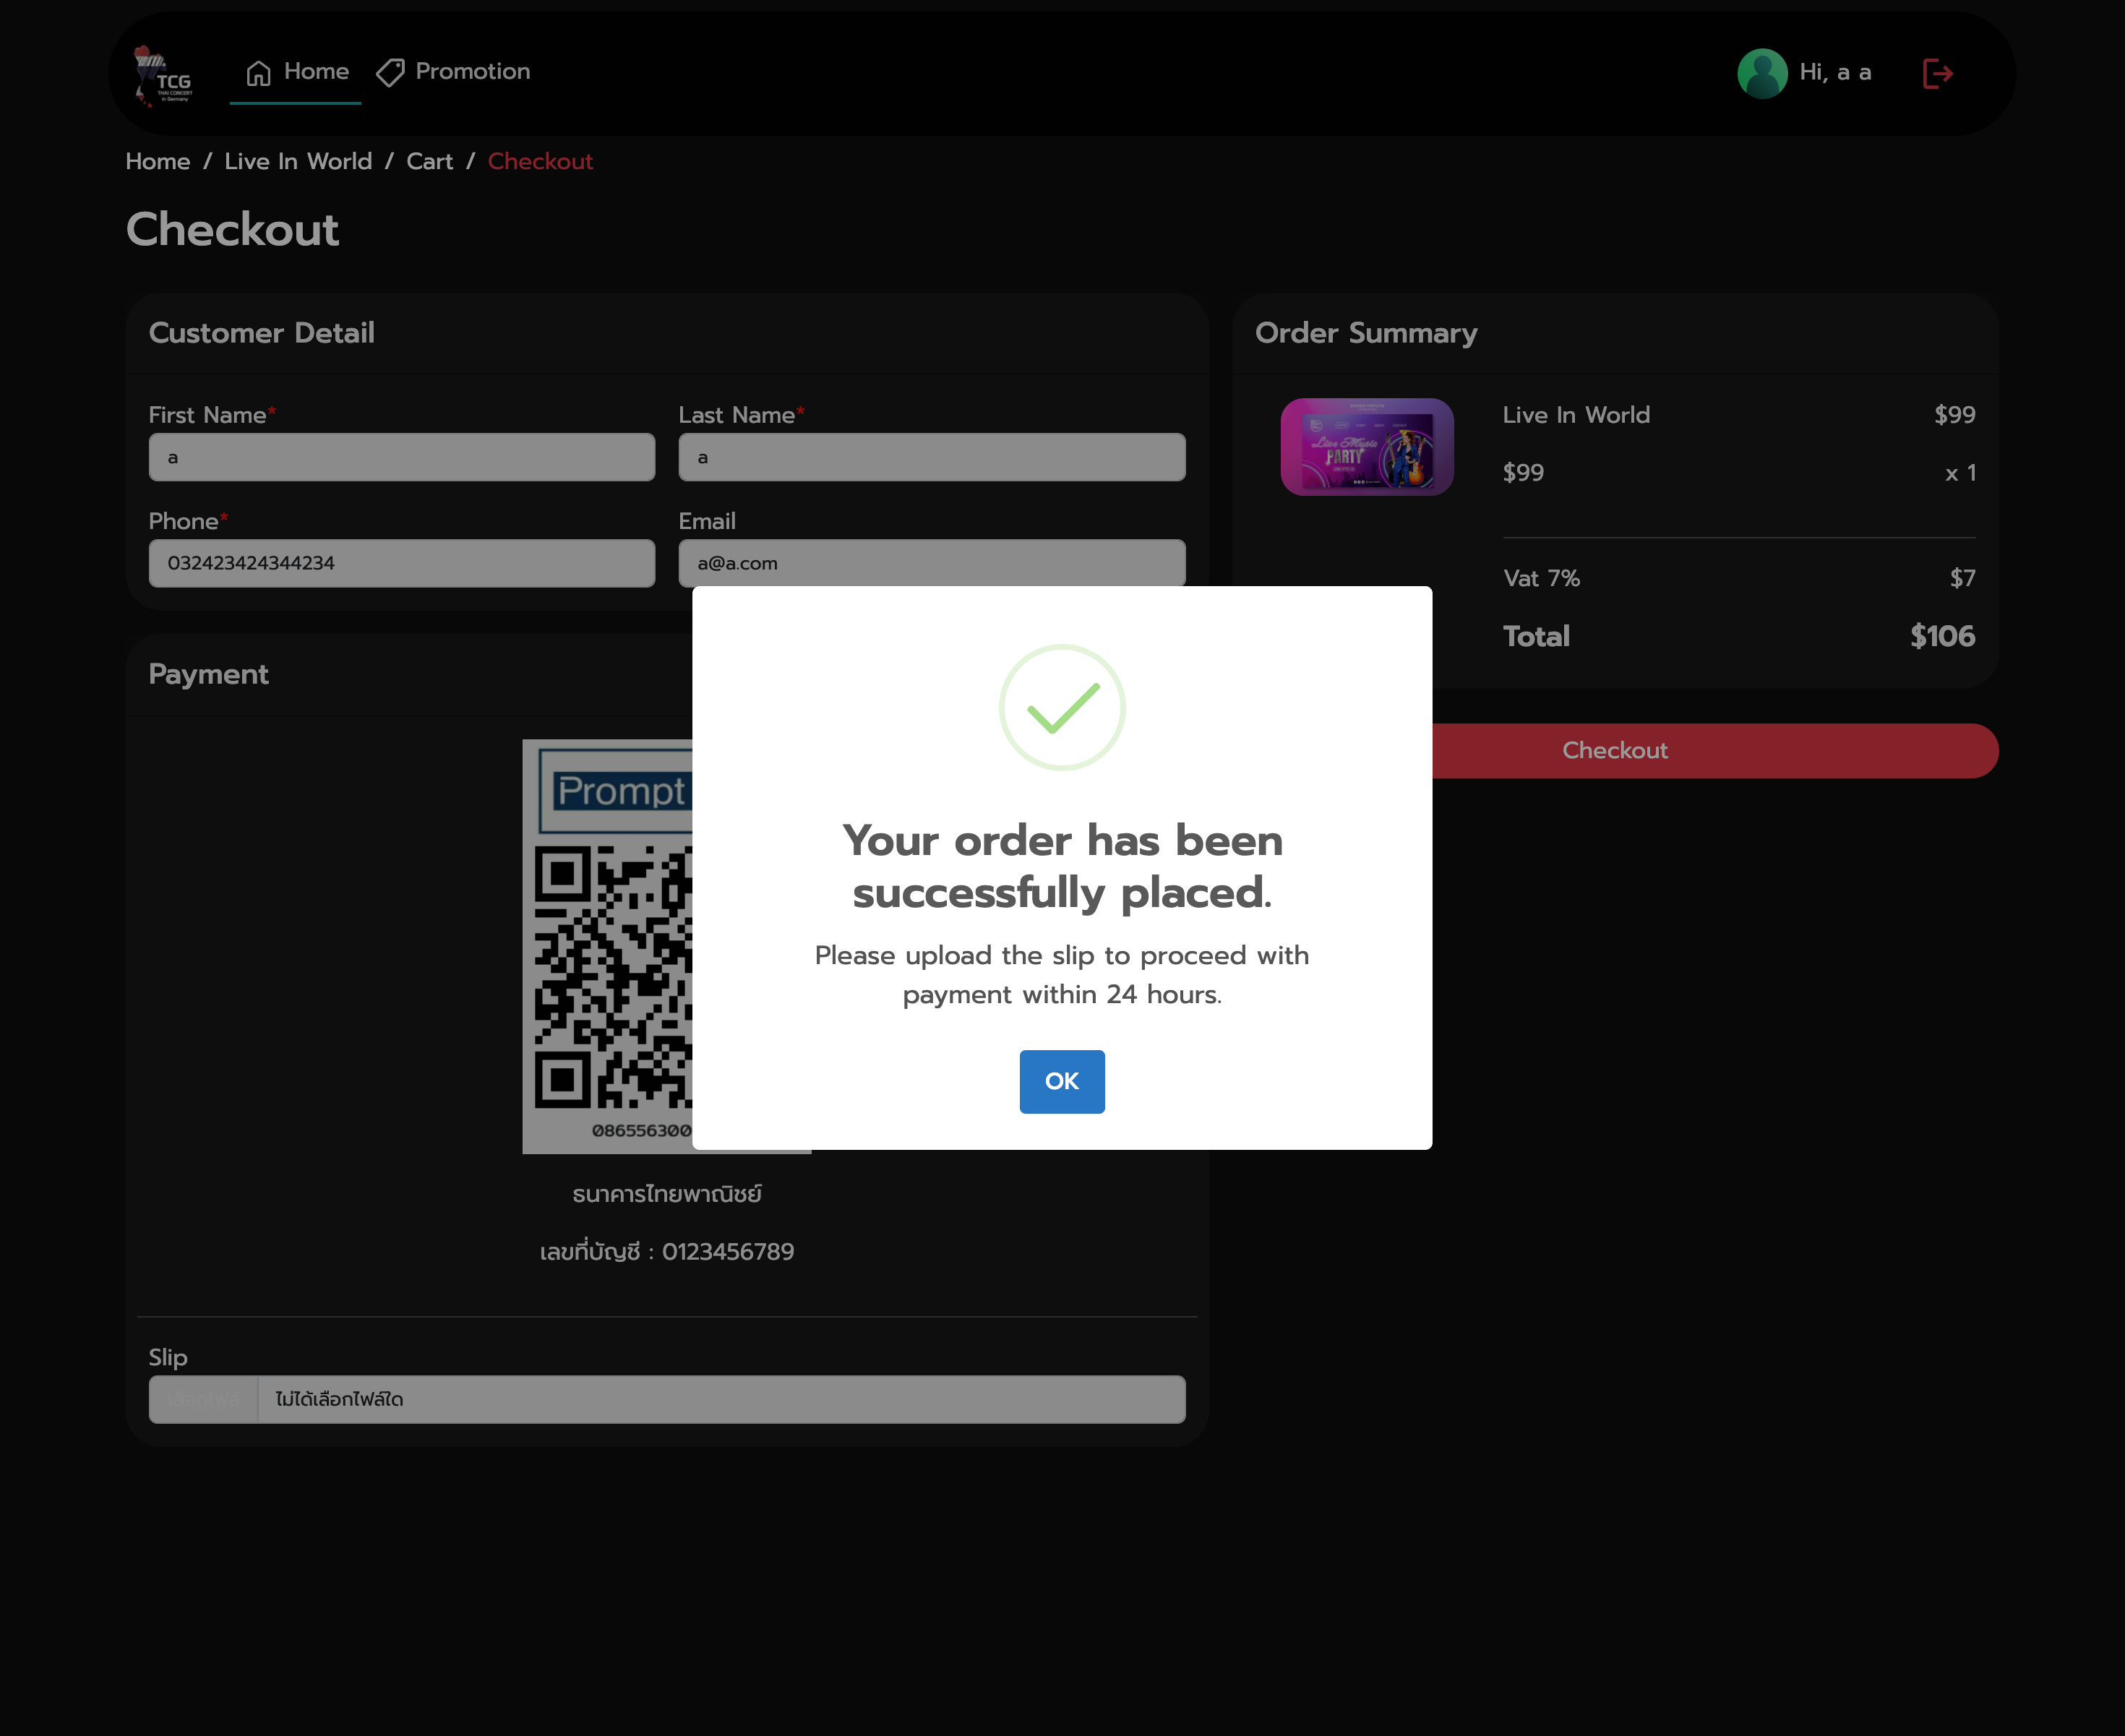Image resolution: width=2125 pixels, height=1736 pixels.
Task: Focus the First Name input field
Action: click(x=402, y=457)
